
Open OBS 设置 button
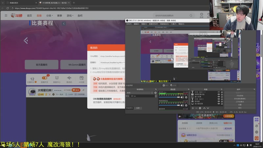(x=240, y=105)
